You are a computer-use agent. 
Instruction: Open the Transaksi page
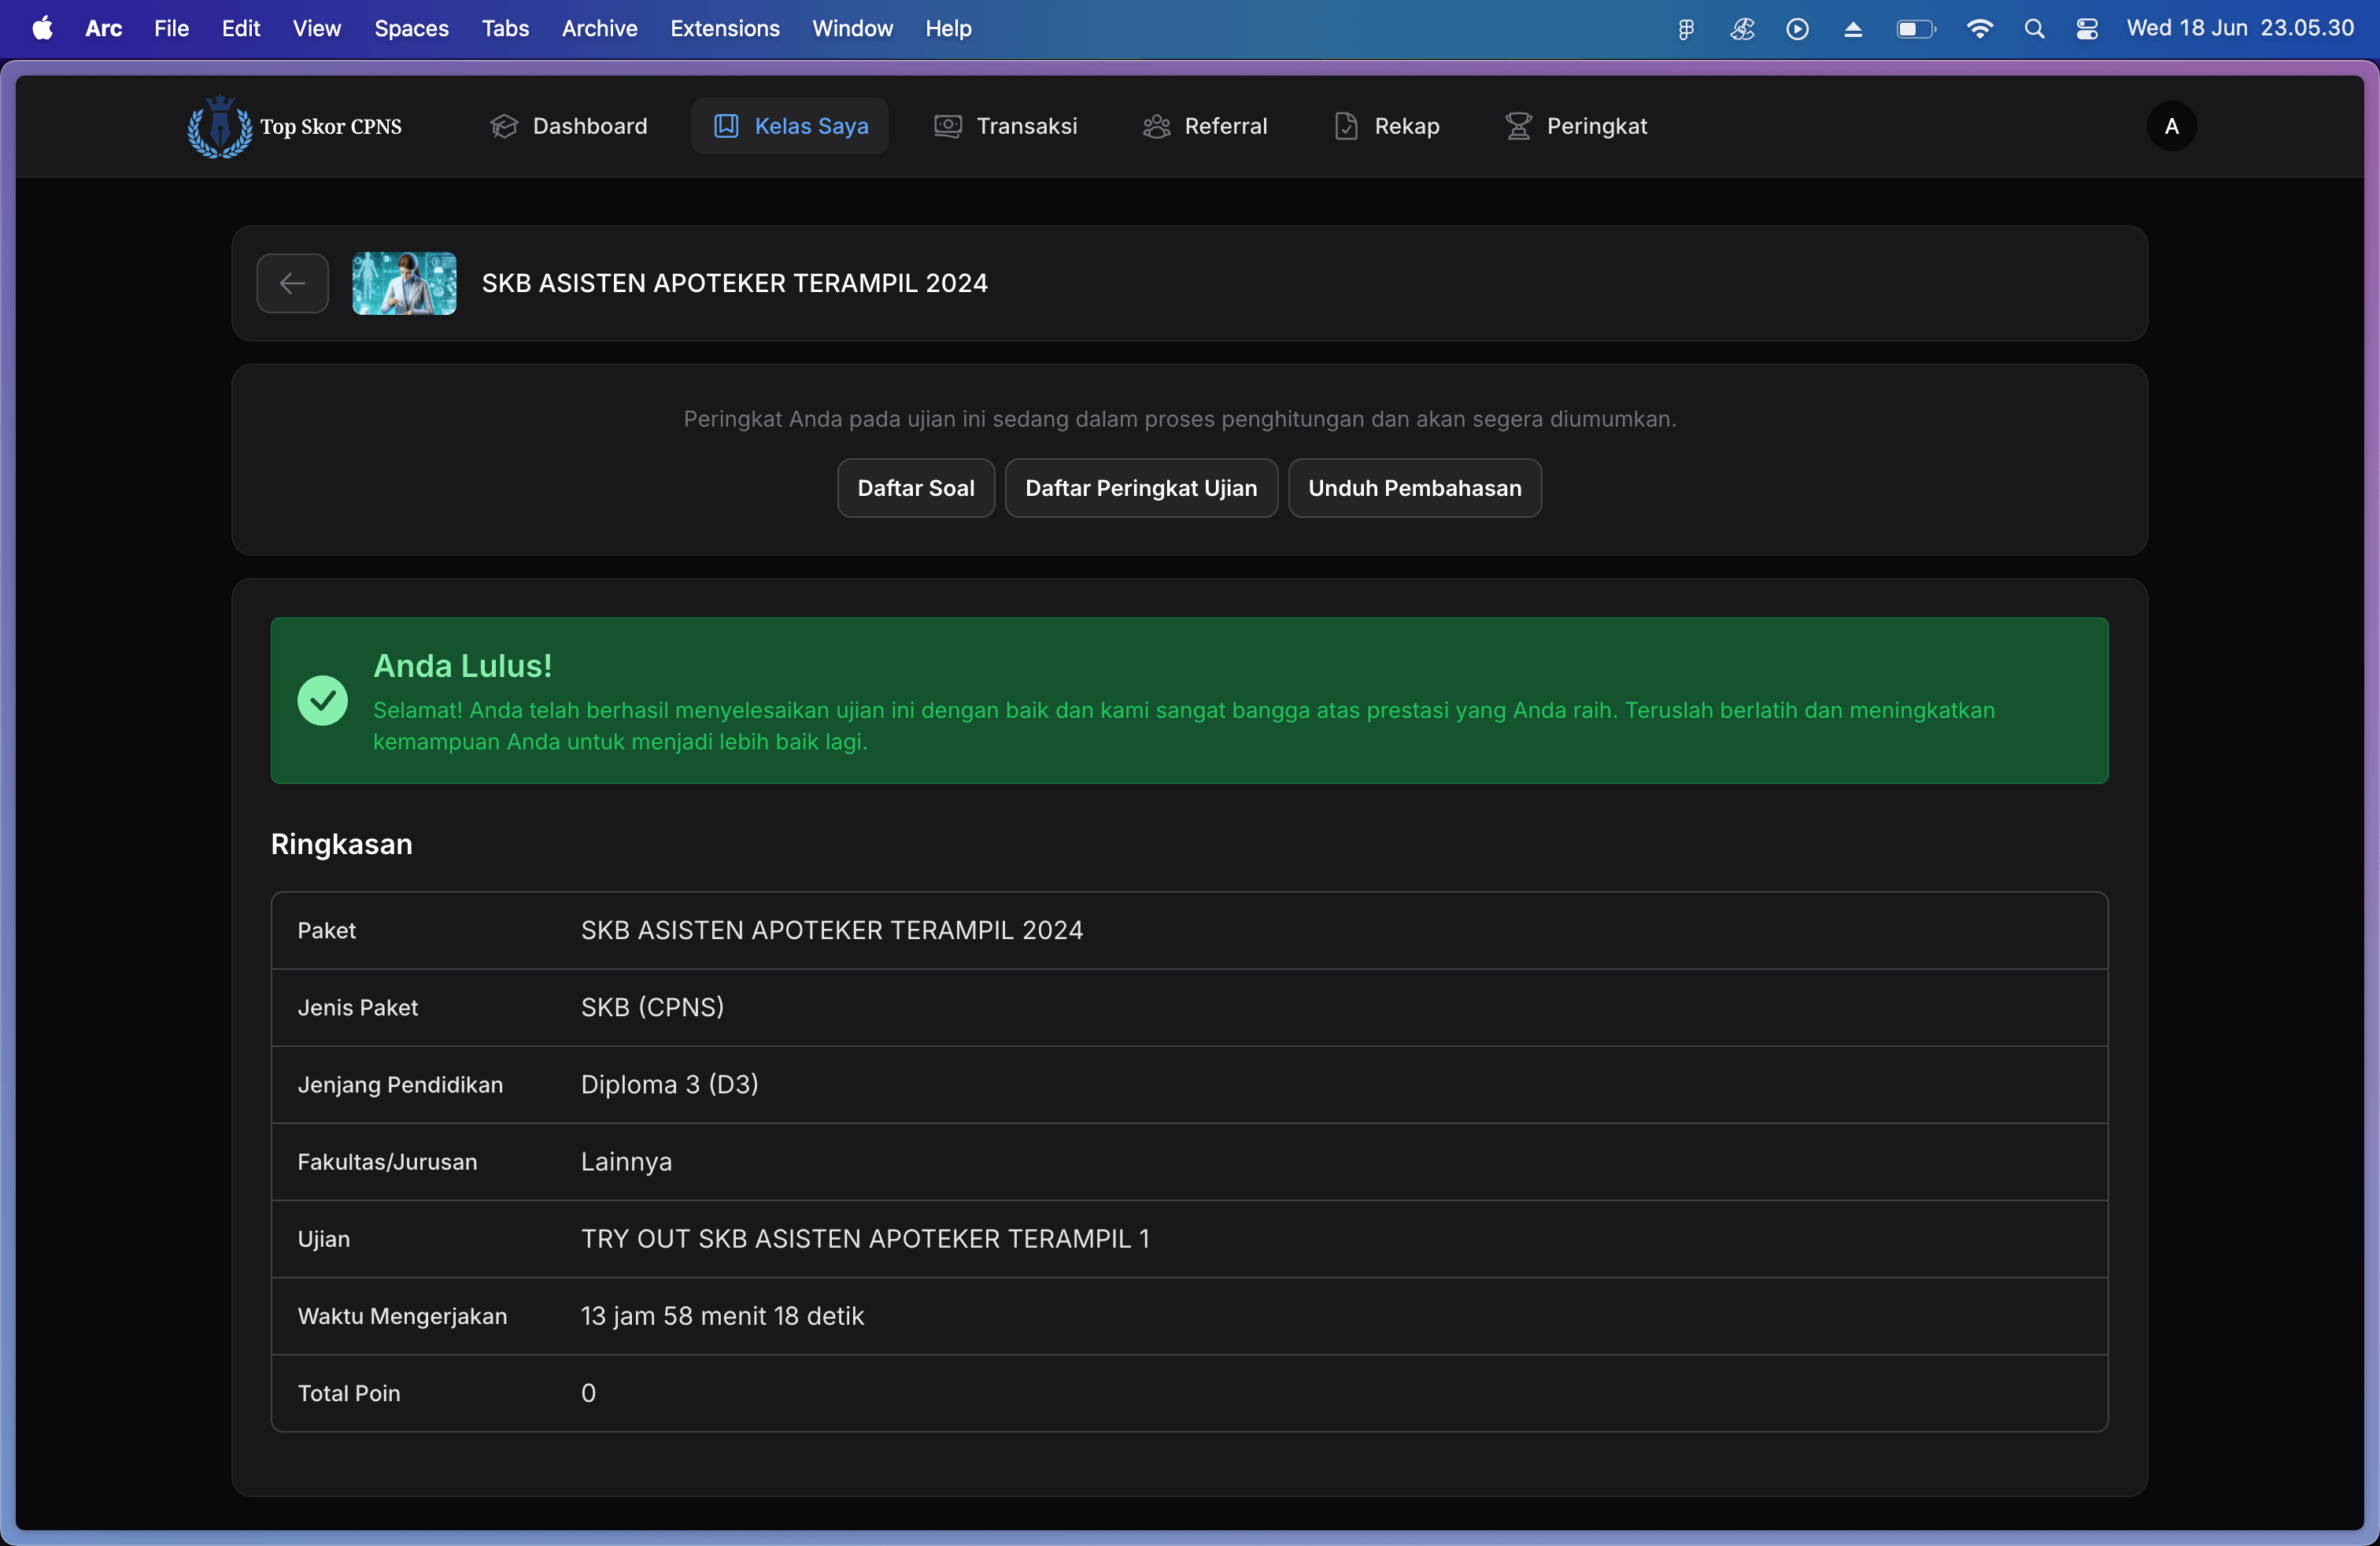[x=1005, y=126]
